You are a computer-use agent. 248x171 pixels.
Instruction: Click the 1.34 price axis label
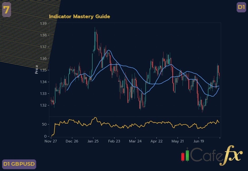pos(43,82)
